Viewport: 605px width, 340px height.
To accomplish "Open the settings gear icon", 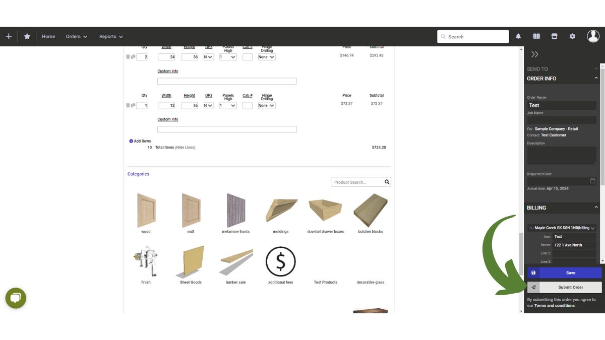I will pos(572,37).
